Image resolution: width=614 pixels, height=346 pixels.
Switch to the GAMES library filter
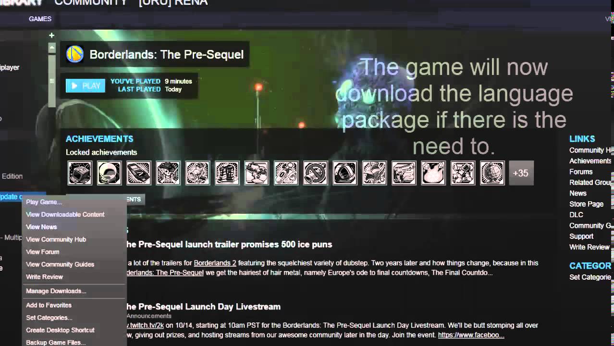(40, 19)
